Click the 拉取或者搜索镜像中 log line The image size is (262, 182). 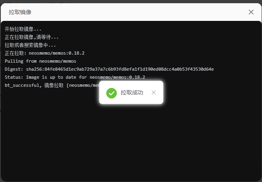(x=30, y=45)
